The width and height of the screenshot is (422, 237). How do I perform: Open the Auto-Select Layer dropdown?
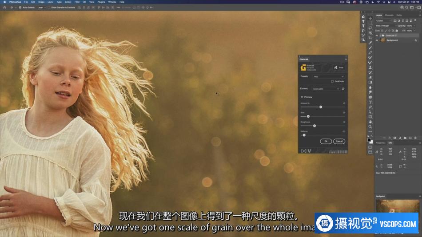pyautogui.click(x=41, y=8)
